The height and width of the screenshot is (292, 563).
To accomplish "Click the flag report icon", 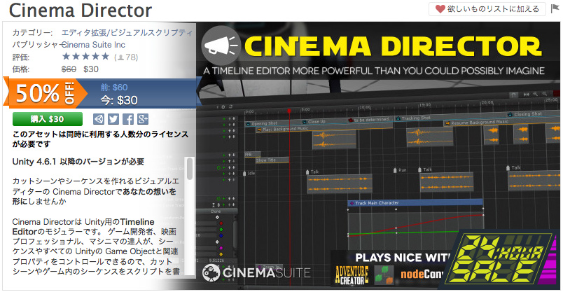I will (x=555, y=8).
